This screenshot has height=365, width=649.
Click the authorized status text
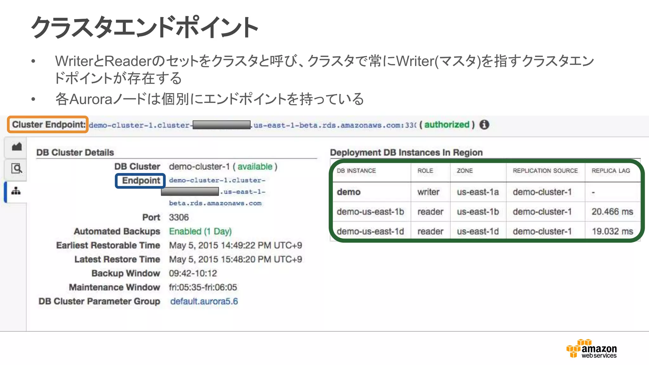(x=447, y=125)
